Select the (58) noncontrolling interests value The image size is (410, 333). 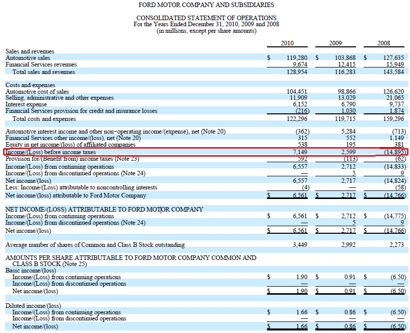click(x=400, y=187)
